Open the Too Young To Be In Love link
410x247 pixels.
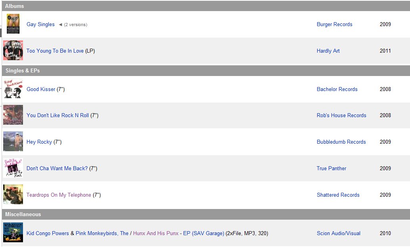click(55, 51)
